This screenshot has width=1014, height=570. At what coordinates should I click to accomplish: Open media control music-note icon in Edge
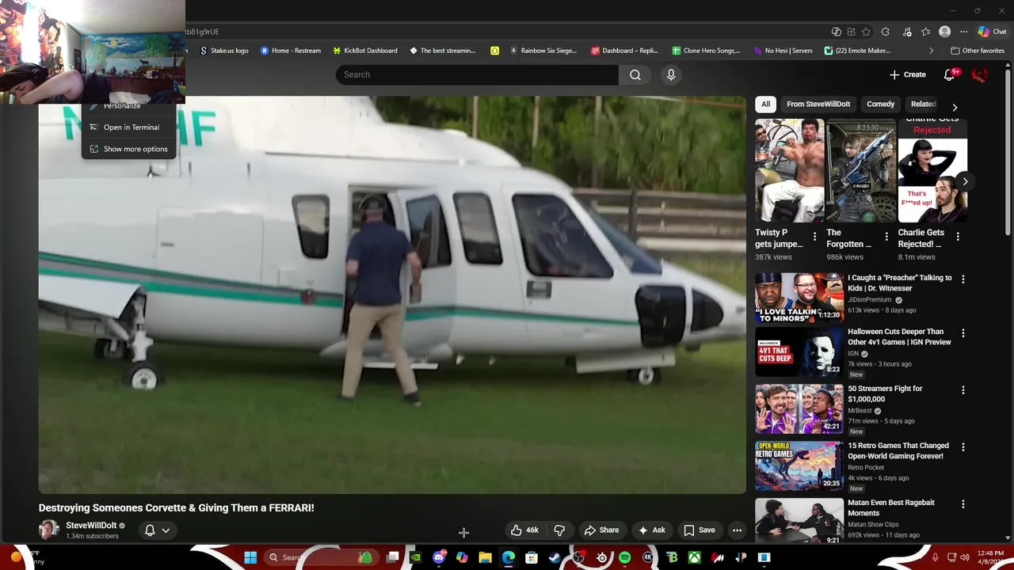pos(907,32)
